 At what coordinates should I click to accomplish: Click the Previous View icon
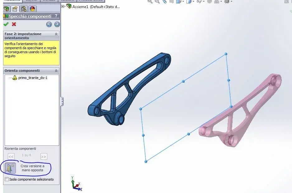(164, 2)
